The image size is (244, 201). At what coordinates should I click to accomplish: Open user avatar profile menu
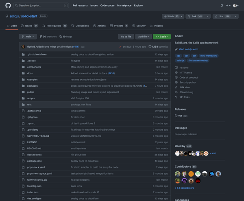[x=235, y=5]
